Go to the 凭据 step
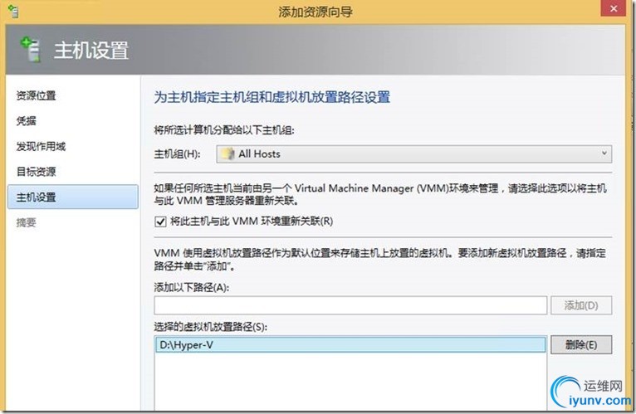 (x=26, y=121)
